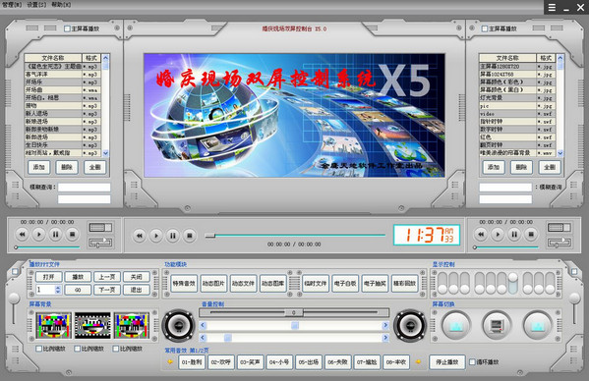Click right arrow of lower volume scrollbar
The width and height of the screenshot is (589, 381).
(385, 338)
